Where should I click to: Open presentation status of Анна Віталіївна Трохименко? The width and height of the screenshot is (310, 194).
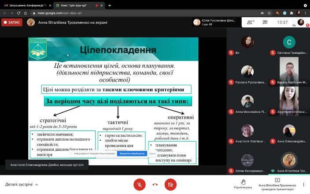pyautogui.click(x=277, y=184)
